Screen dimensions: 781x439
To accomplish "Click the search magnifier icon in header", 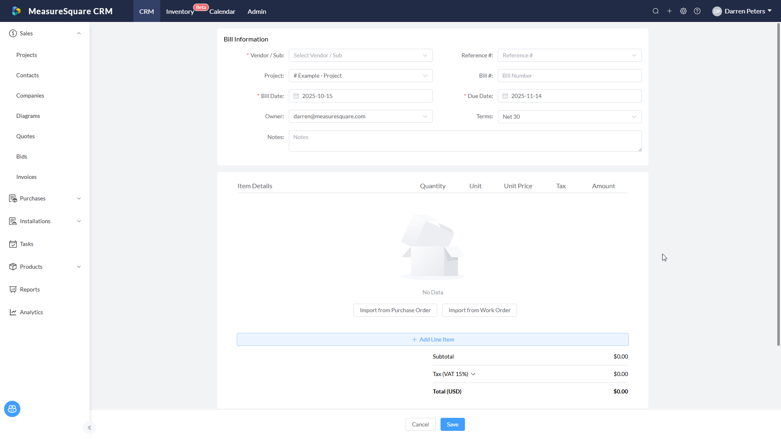I will (x=655, y=11).
